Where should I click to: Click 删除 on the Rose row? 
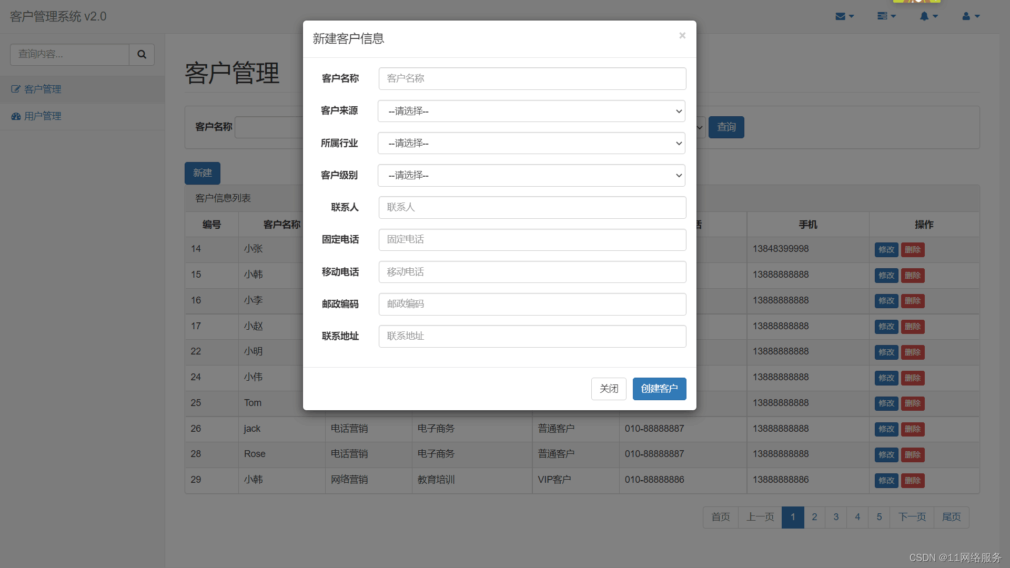[913, 454]
